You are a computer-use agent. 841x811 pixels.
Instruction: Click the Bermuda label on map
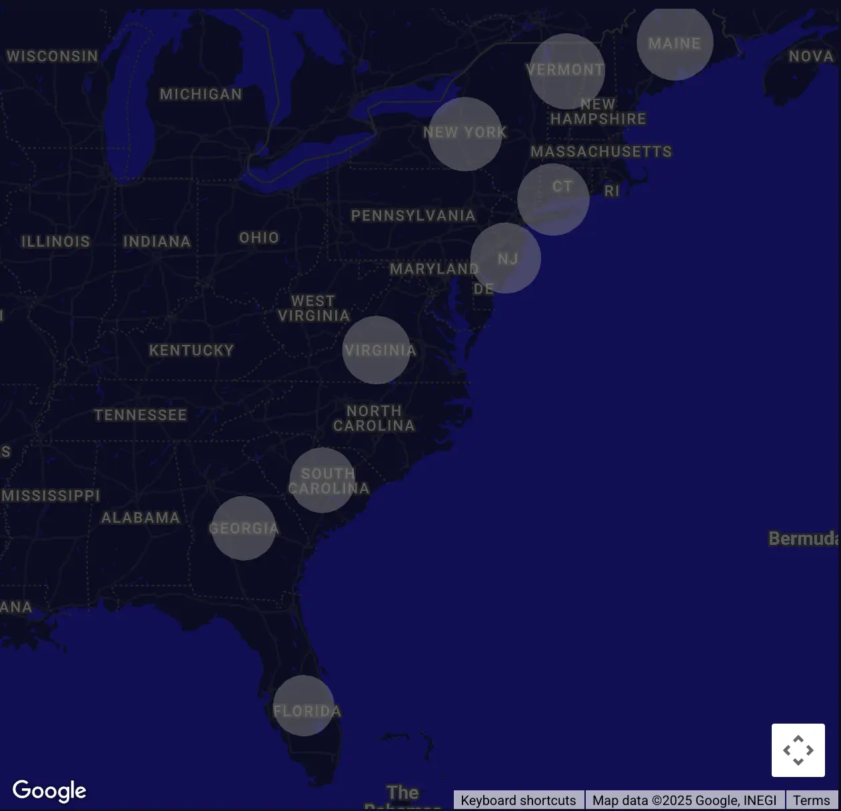(802, 538)
